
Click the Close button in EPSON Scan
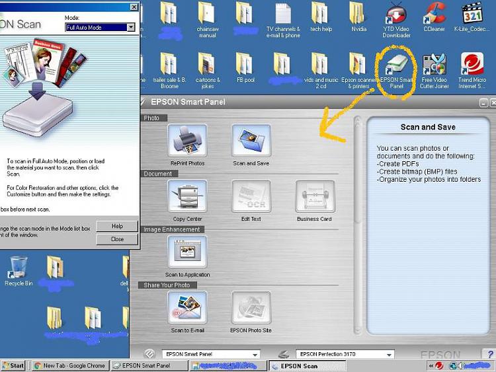117,239
